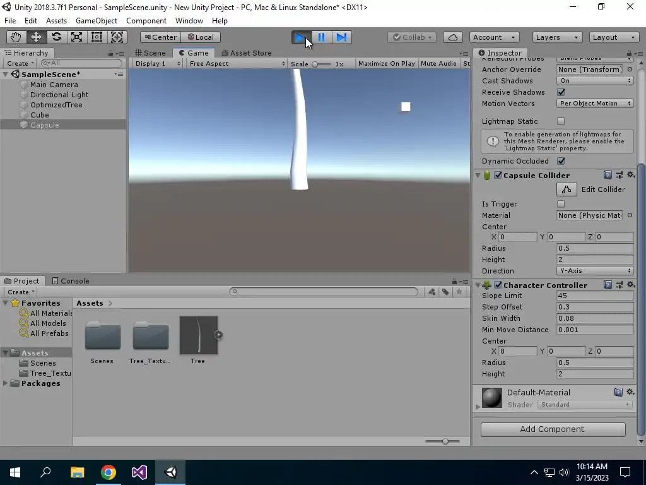Screen dimensions: 646x485
Task: Open the Window menu
Action: (189, 21)
